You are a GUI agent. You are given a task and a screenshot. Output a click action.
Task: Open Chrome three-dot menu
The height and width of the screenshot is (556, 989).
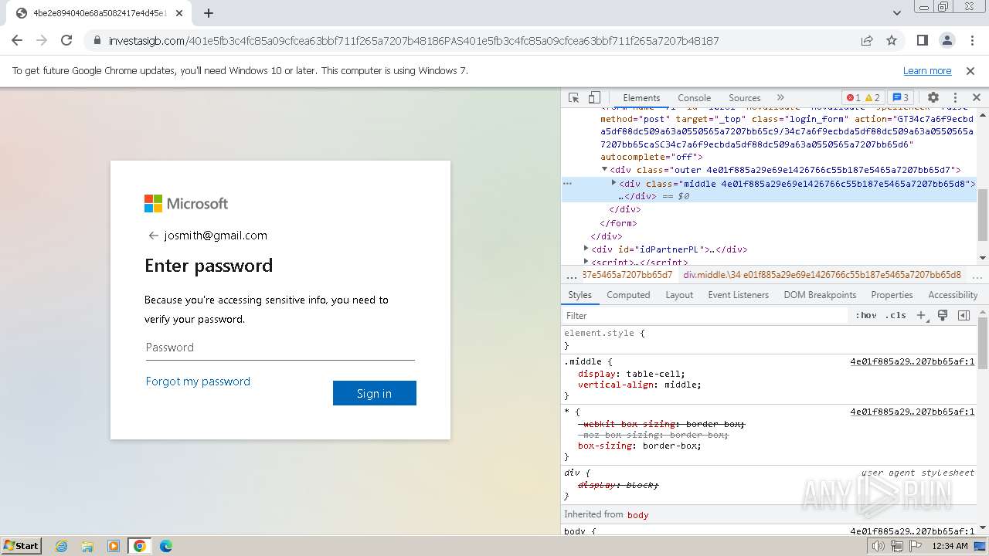click(970, 40)
